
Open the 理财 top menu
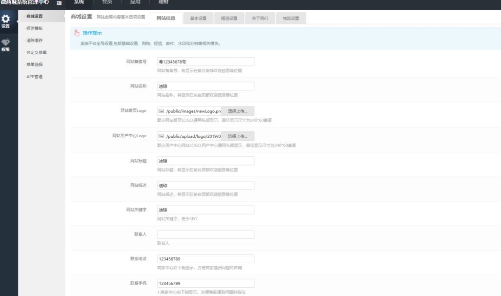(x=163, y=2)
